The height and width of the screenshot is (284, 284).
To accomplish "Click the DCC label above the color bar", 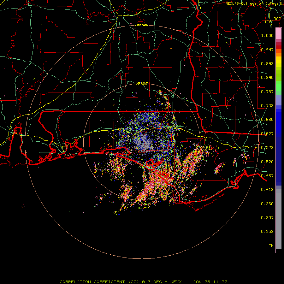I will (277, 19).
